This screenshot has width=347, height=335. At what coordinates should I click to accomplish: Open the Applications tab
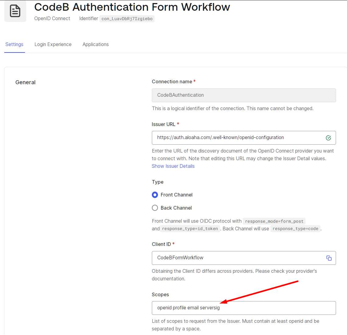(x=95, y=44)
